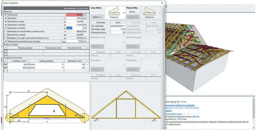Screen dimensions: 257x130
Task: Open the Załamanie lewe dropdown
Action: click(124, 42)
